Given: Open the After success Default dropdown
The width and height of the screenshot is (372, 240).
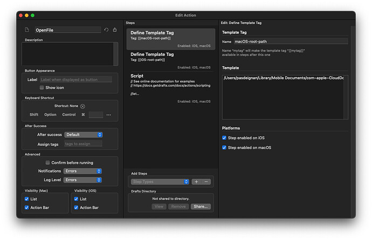Looking at the screenshot, I should pos(83,135).
